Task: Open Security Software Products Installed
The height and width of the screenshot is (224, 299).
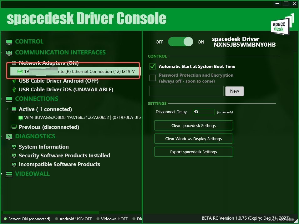Action: pos(64,155)
